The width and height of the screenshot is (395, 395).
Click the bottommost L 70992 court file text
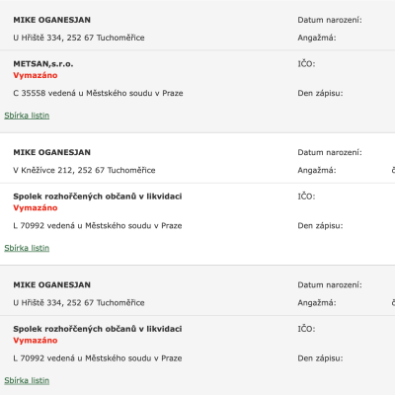[98, 358]
